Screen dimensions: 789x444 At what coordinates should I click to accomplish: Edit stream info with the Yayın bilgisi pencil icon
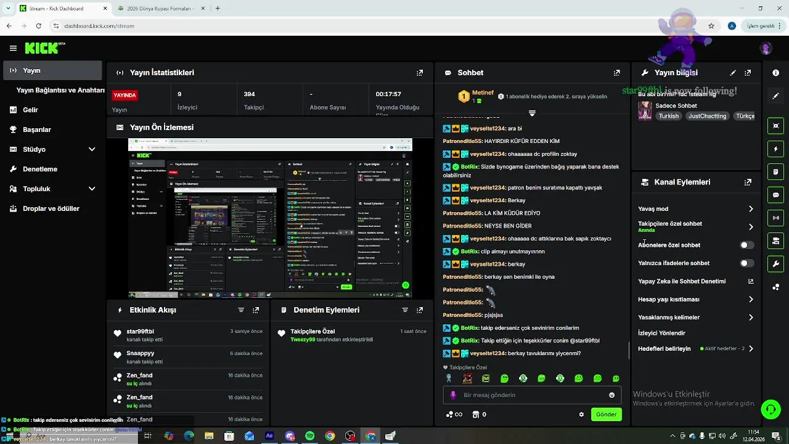733,73
